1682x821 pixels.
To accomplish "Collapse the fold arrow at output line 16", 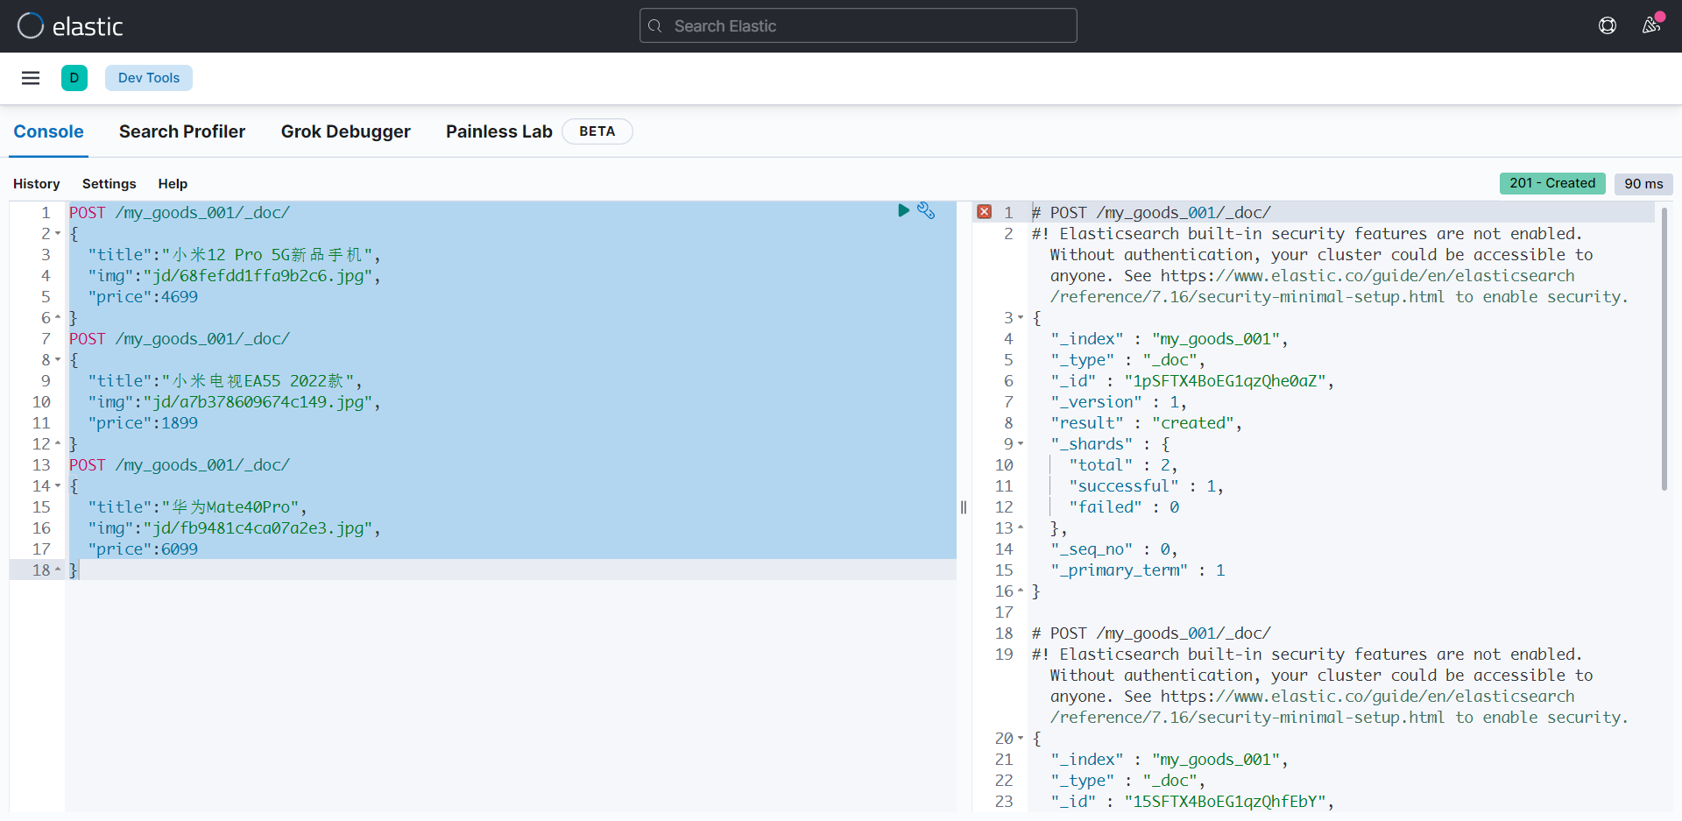I will [x=1021, y=591].
